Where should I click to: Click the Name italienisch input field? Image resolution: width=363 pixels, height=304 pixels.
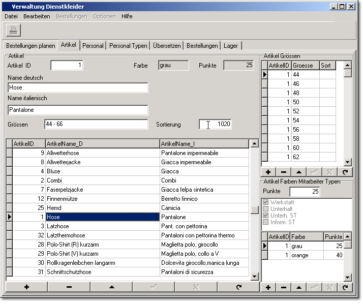coord(78,110)
